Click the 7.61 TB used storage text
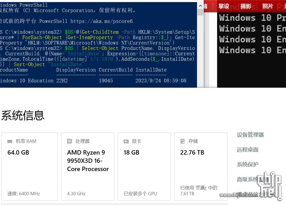 pyautogui.click(x=187, y=194)
